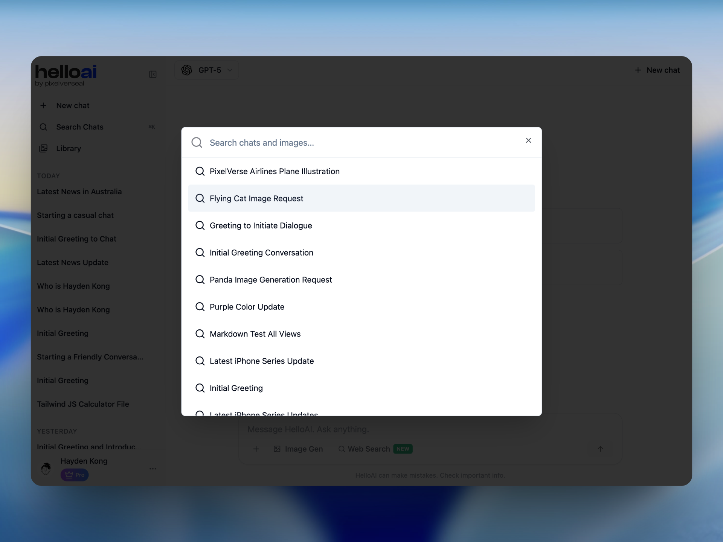Open the Library icon in sidebar
The image size is (723, 542).
click(x=43, y=148)
